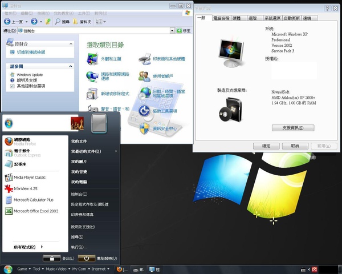Switch to 自動更新 tab in System Properties

pyautogui.click(x=292, y=18)
